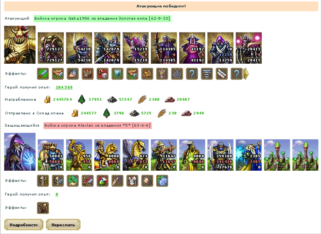Open the spider web amulet effect icon
The height and width of the screenshot is (234, 321).
coord(177,74)
